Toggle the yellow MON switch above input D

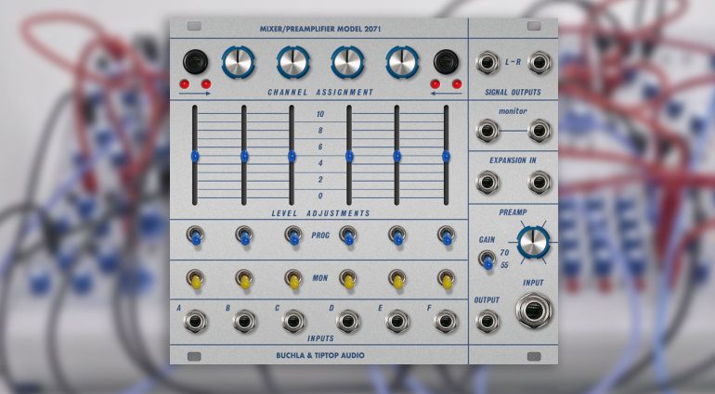pyautogui.click(x=348, y=279)
